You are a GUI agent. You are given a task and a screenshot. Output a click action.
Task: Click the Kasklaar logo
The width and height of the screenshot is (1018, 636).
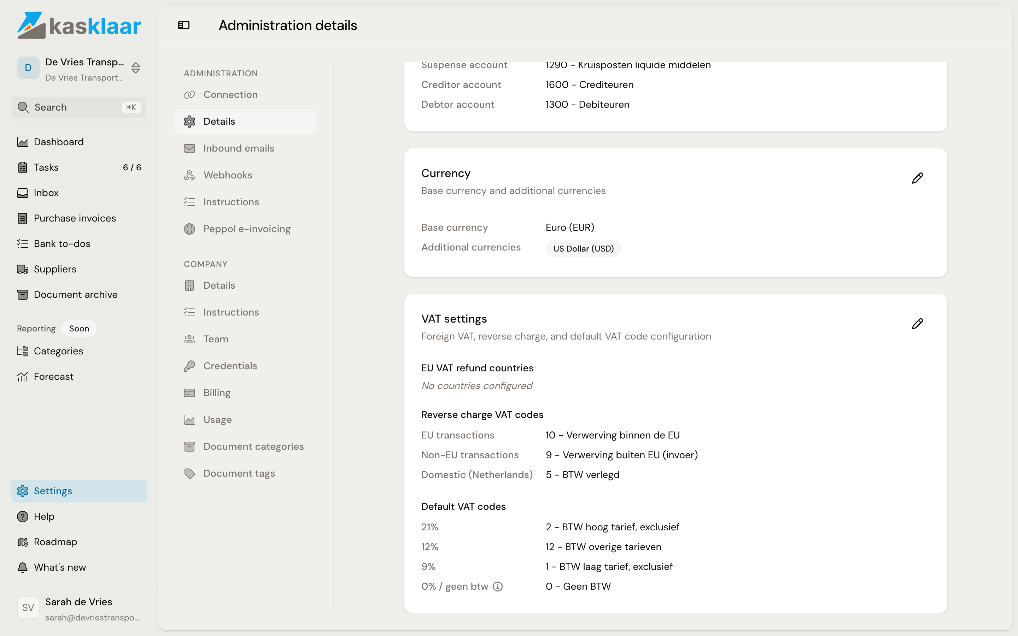click(79, 25)
